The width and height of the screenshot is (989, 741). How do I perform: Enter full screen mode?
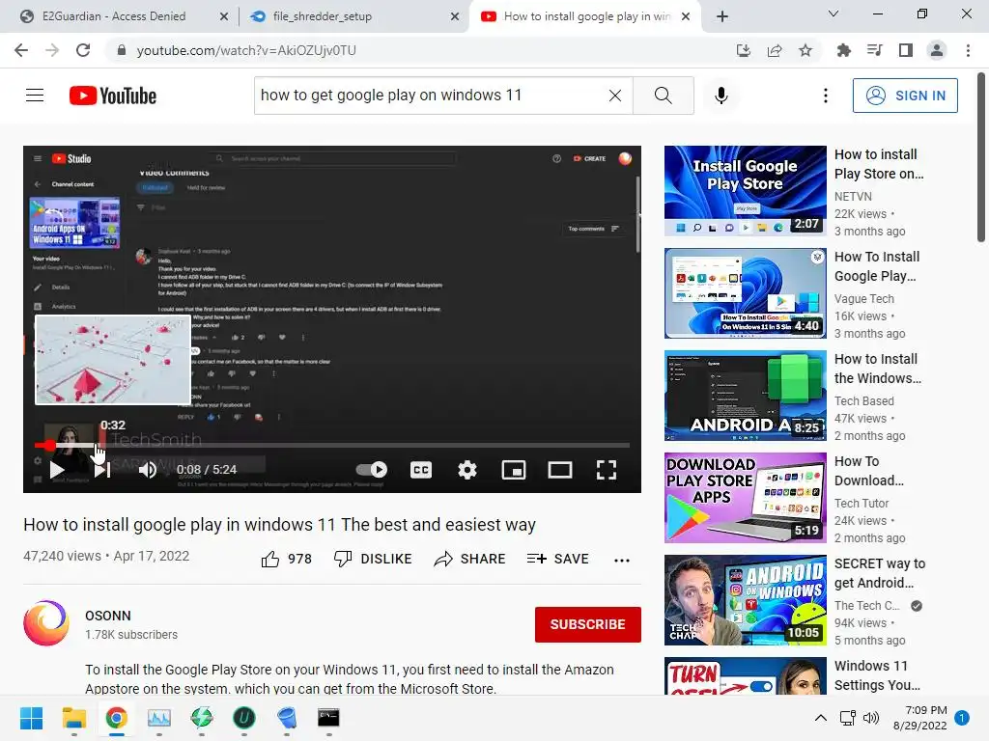point(607,470)
